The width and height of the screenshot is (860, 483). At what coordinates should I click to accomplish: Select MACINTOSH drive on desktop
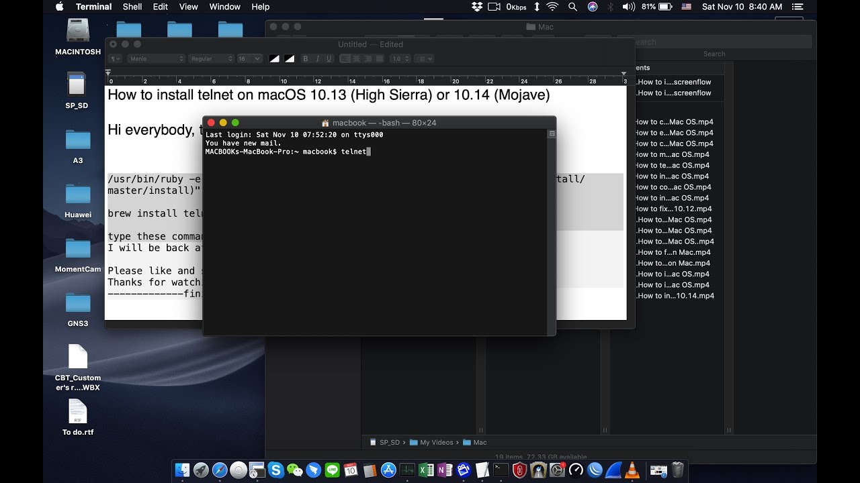coord(78,37)
